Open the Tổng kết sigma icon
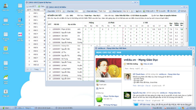Viewport: 196px width, 110px height. point(6,93)
